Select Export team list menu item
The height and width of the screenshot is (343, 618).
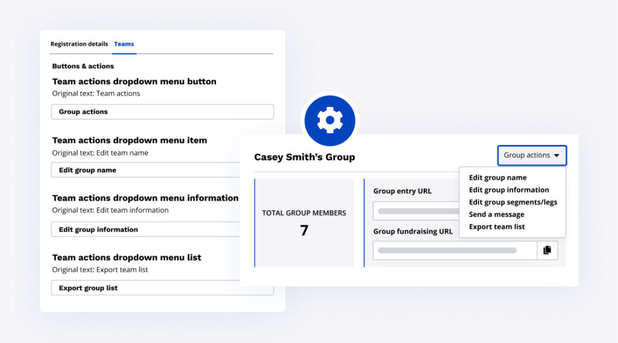pyautogui.click(x=497, y=227)
